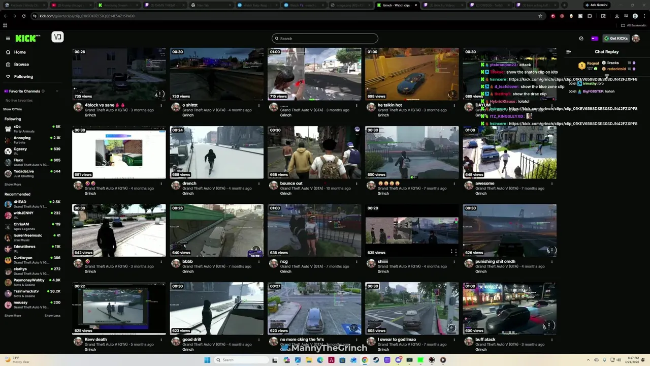This screenshot has width=650, height=366.
Task: Click the browser back arrow
Action: [x=6, y=16]
